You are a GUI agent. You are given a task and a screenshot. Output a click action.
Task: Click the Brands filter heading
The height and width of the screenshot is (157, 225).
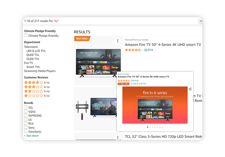click(29, 103)
